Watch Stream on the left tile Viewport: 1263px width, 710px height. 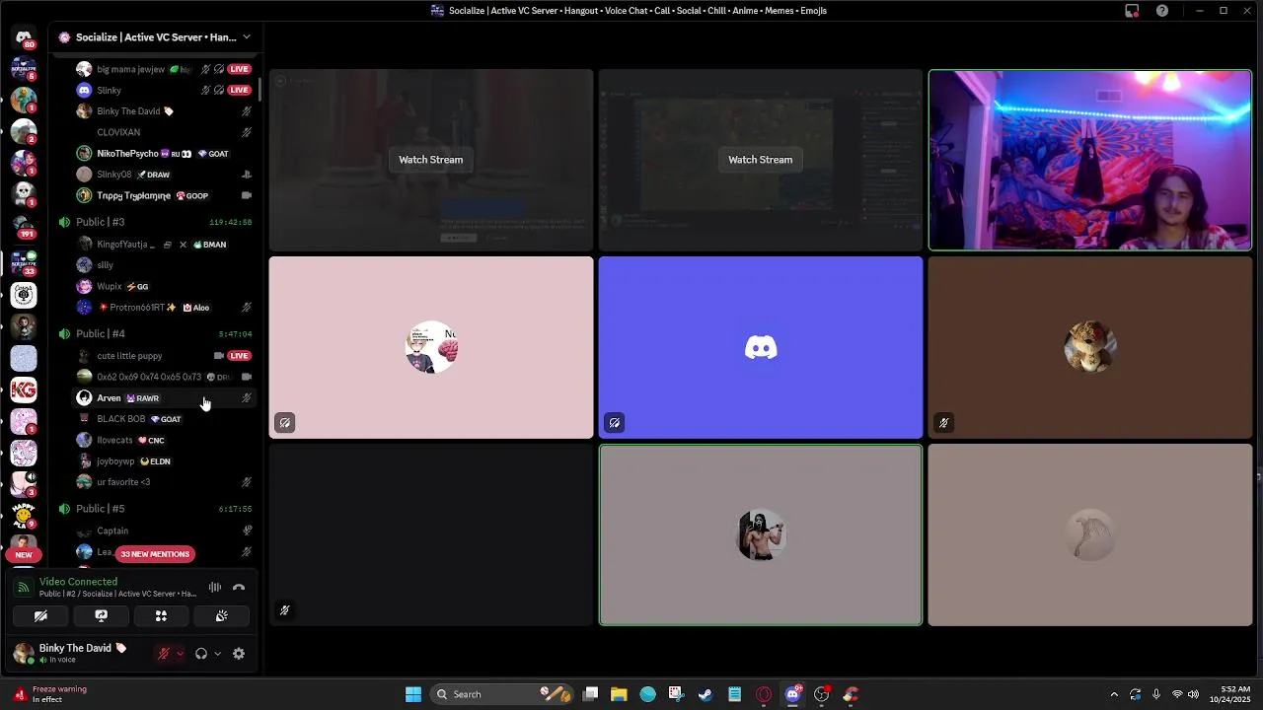pyautogui.click(x=430, y=160)
